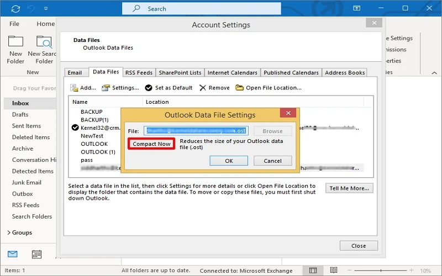
Task: Click Open File Location folder button
Action: click(269, 88)
